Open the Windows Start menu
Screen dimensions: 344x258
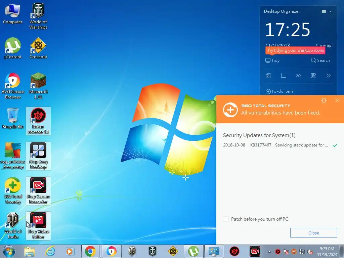tap(9, 251)
